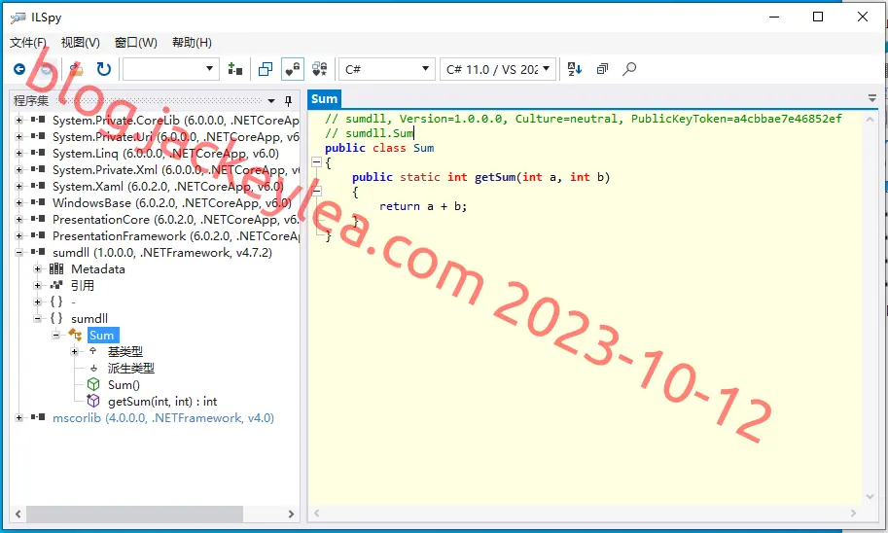Screen dimensions: 888x533
Task: Click the mscorlib assembly link
Action: click(163, 418)
